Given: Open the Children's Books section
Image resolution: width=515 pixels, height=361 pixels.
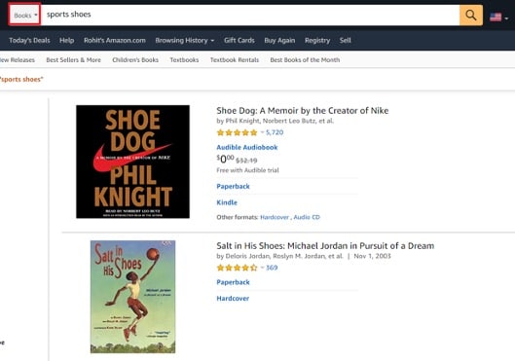Looking at the screenshot, I should 135,60.
